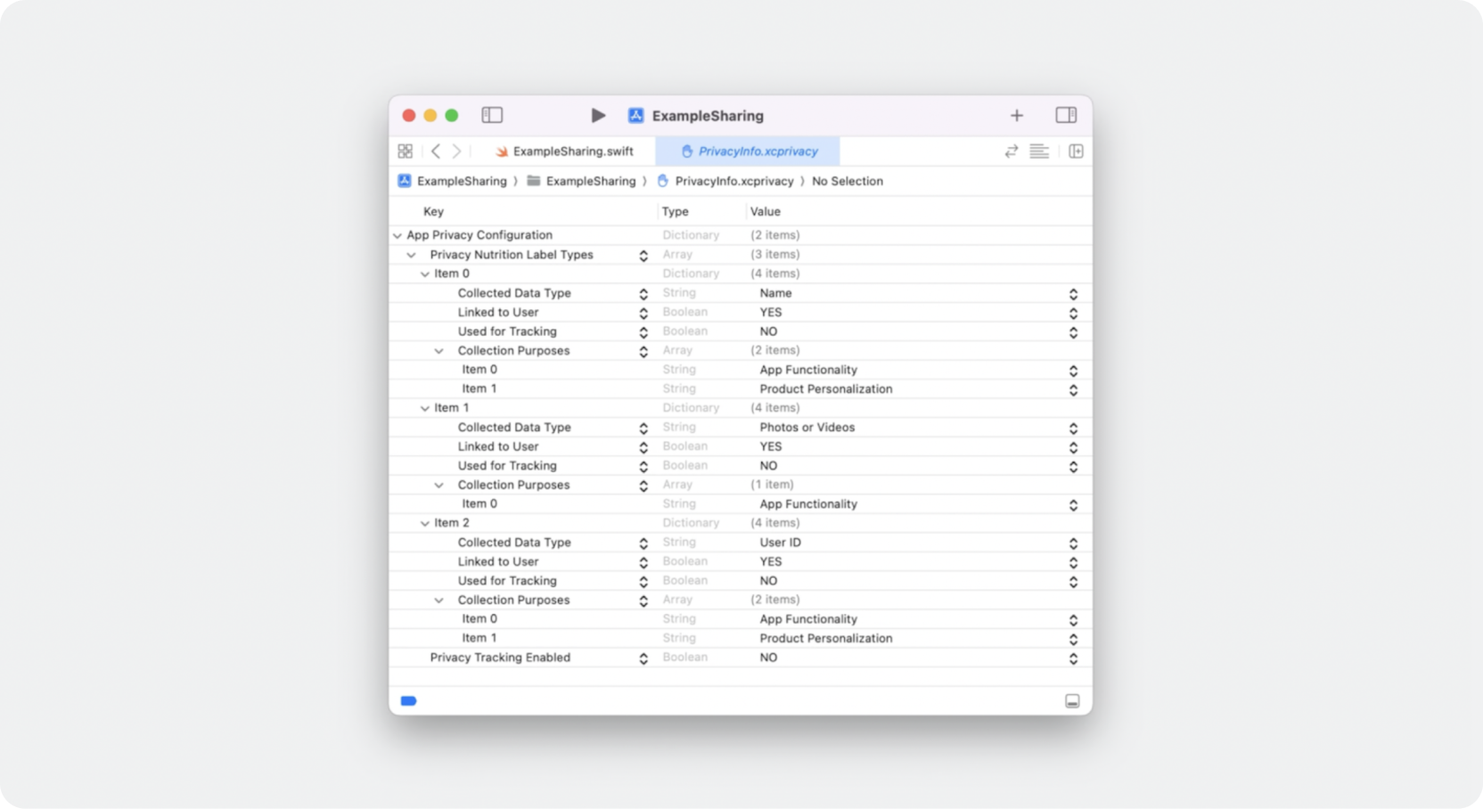
Task: Switch to the ExampleSharing.swift tab
Action: click(565, 151)
